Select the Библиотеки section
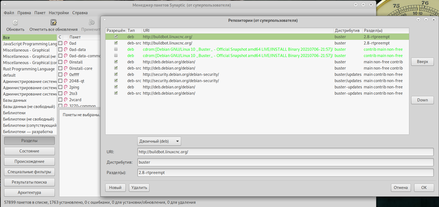 (x=29, y=113)
